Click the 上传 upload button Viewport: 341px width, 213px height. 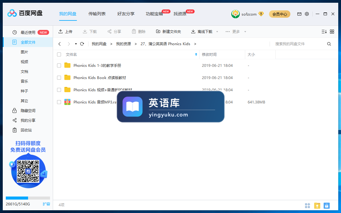pos(65,32)
